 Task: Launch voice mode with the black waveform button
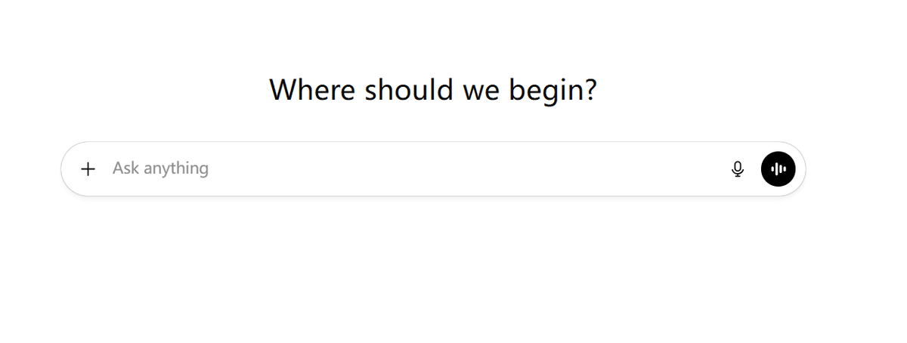pyautogui.click(x=778, y=169)
